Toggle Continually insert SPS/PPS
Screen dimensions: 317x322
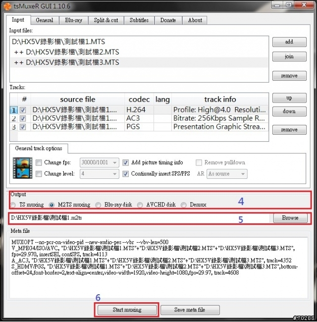point(125,174)
